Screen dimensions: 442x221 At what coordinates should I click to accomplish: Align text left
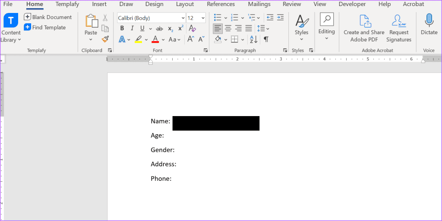click(x=218, y=28)
